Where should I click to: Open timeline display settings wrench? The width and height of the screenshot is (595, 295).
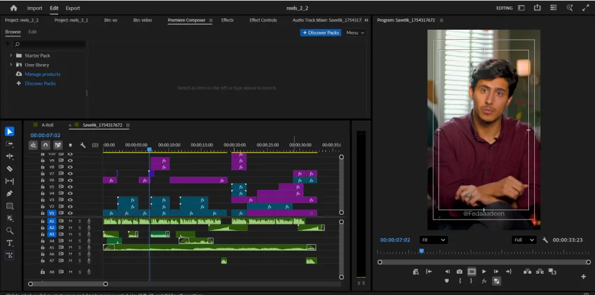pyautogui.click(x=83, y=145)
